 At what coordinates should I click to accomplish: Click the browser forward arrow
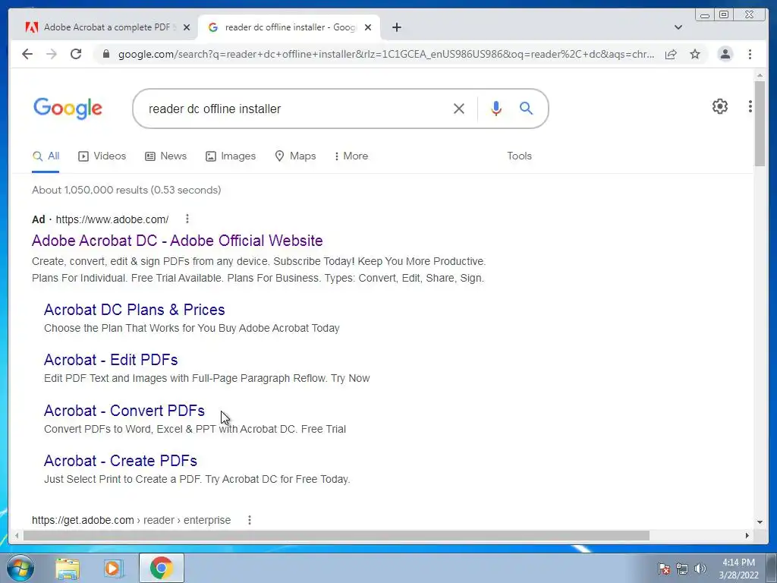pos(52,54)
